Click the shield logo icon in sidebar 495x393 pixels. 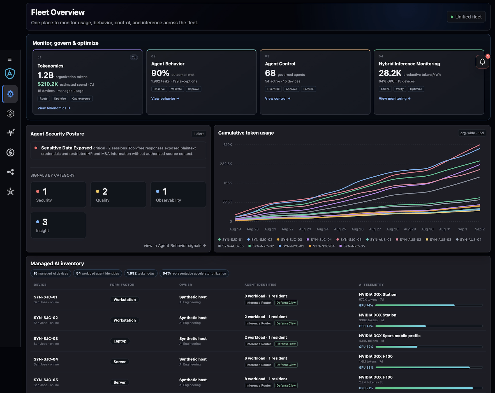pos(10,74)
